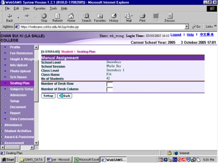Click the Stop toolbar icon
This screenshot has width=218, height=163.
(x=44, y=18)
